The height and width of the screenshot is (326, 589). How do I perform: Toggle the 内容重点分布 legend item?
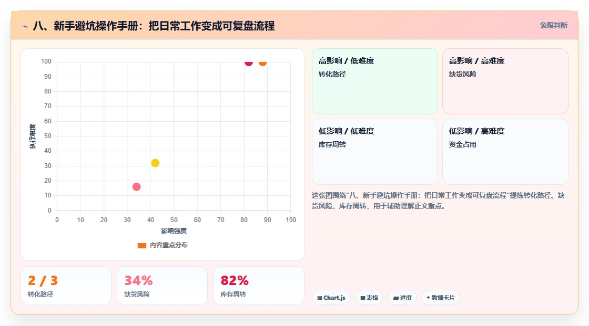pos(163,245)
